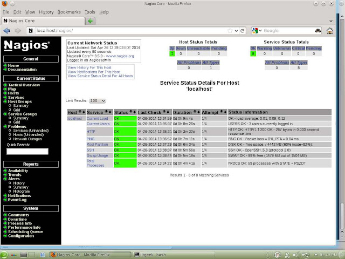
Task: Open the Help menu
Action: pos(104,12)
